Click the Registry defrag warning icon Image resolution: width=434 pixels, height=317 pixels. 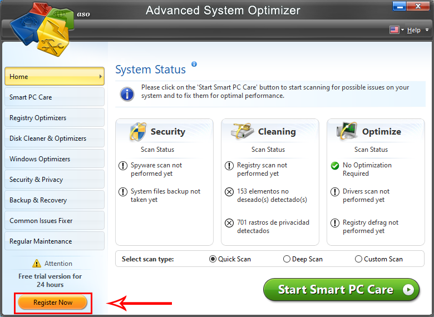coord(335,222)
